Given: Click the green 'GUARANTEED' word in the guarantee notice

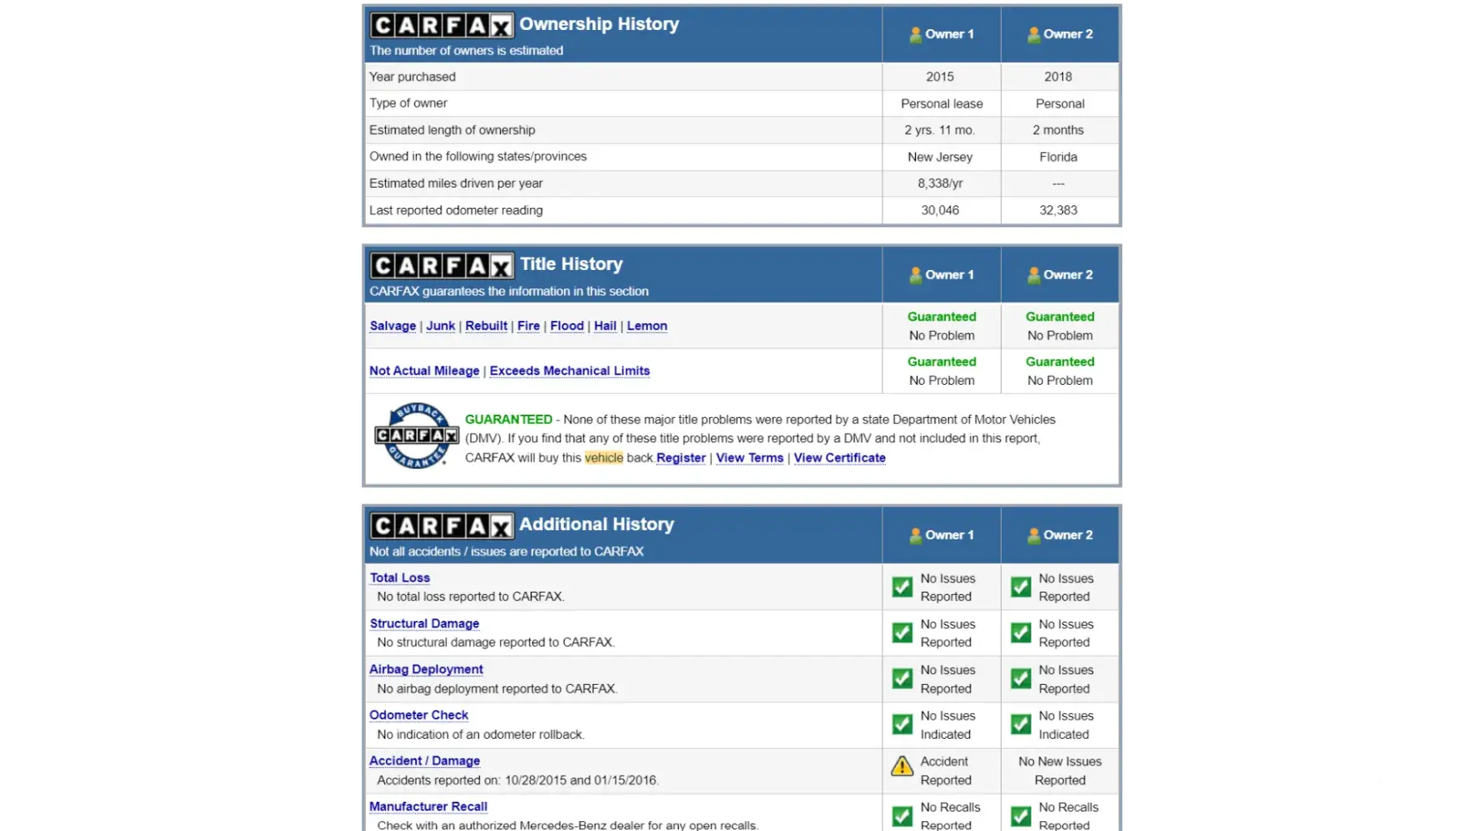Looking at the screenshot, I should point(508,420).
